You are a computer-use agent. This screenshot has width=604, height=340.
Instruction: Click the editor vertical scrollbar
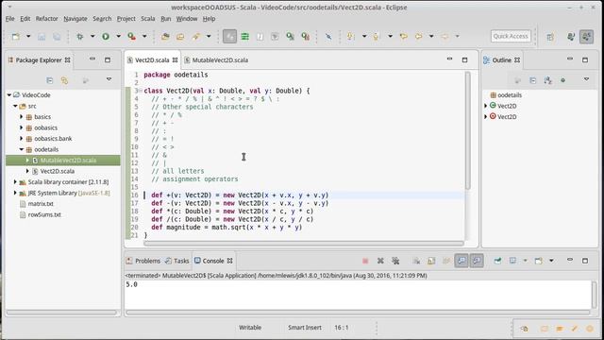(x=468, y=130)
